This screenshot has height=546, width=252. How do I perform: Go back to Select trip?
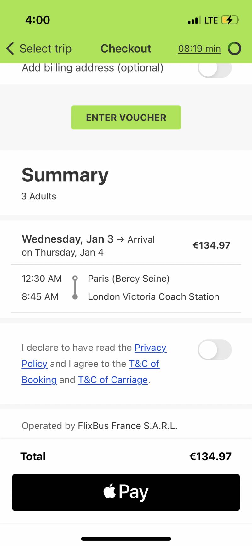pyautogui.click(x=45, y=49)
